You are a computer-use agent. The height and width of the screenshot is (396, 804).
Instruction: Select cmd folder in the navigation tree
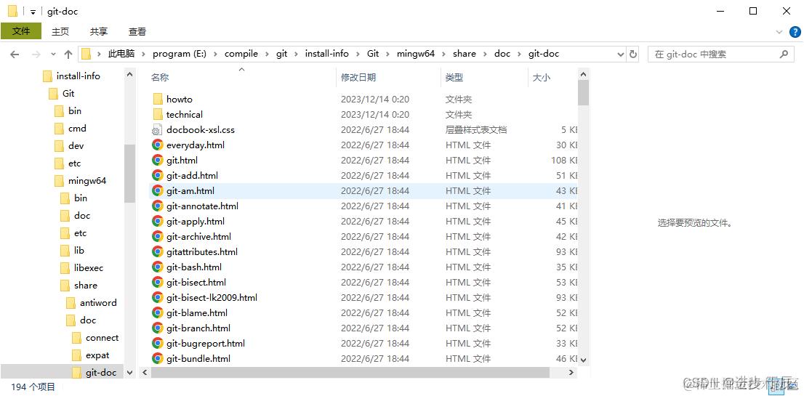[x=78, y=128]
